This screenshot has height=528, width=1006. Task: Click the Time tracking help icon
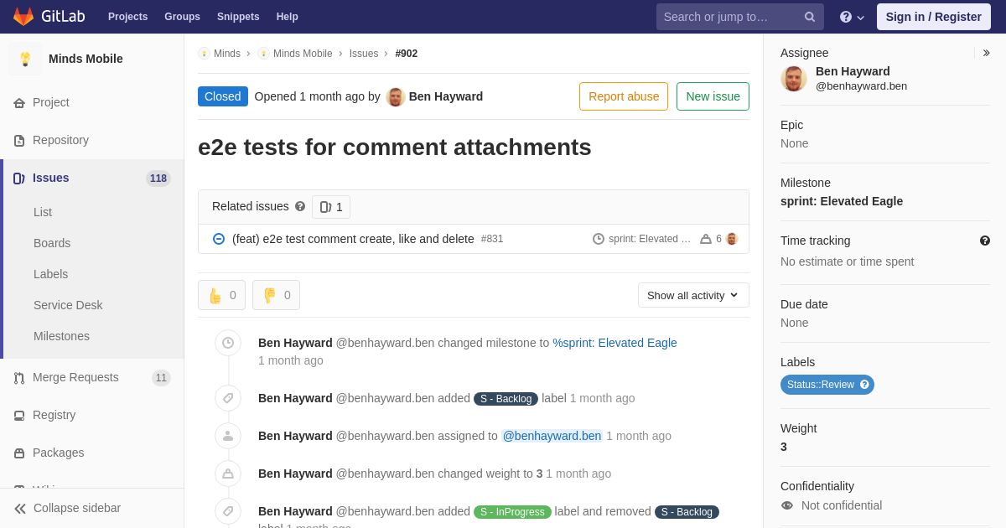[x=985, y=241]
